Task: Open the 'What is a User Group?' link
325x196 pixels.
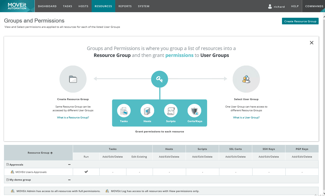Action: [246, 118]
